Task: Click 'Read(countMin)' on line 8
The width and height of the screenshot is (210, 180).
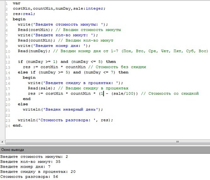Action: point(37,40)
